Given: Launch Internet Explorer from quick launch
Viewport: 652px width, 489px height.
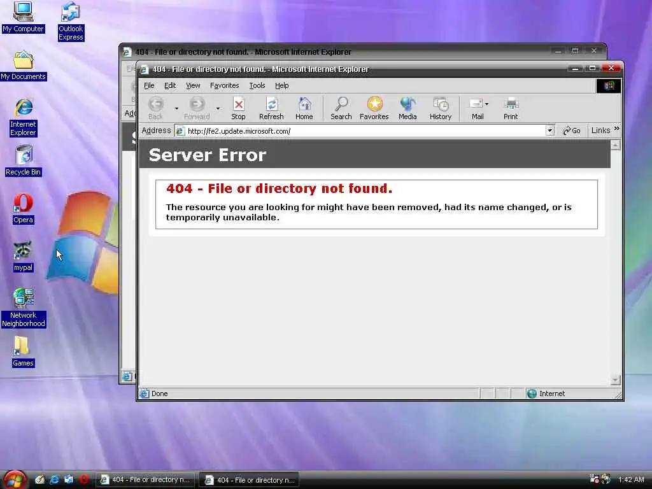Looking at the screenshot, I should pos(54,479).
